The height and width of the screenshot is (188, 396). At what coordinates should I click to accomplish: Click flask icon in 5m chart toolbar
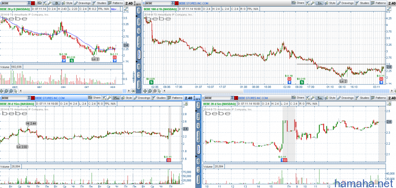(x=308, y=98)
